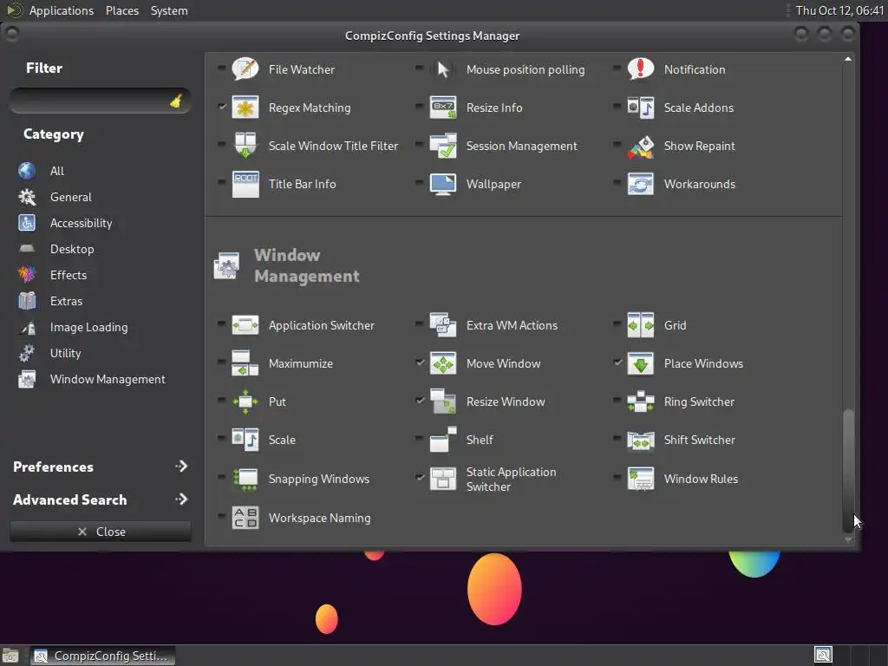
Task: Open the File Watcher plugin icon
Action: pyautogui.click(x=245, y=69)
